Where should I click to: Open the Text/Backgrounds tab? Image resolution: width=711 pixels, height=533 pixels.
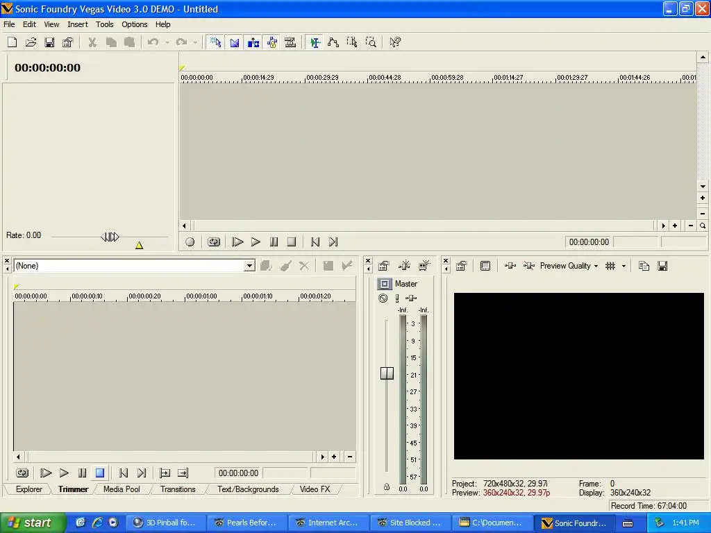click(248, 489)
